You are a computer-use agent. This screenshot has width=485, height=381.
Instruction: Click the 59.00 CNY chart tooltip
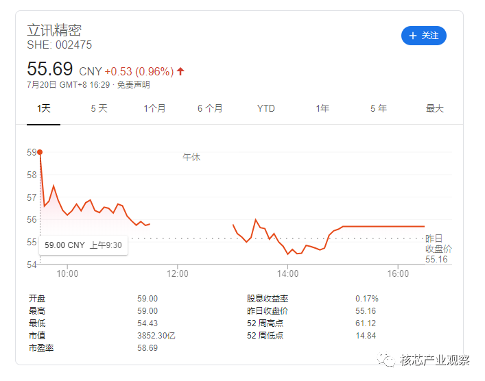coord(83,245)
